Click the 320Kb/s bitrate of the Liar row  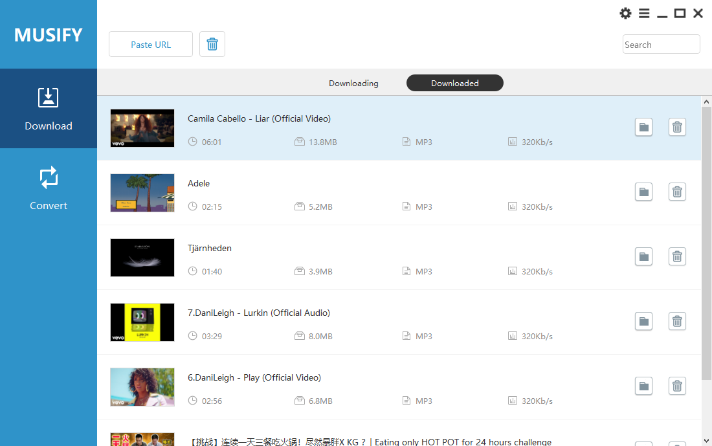537,142
